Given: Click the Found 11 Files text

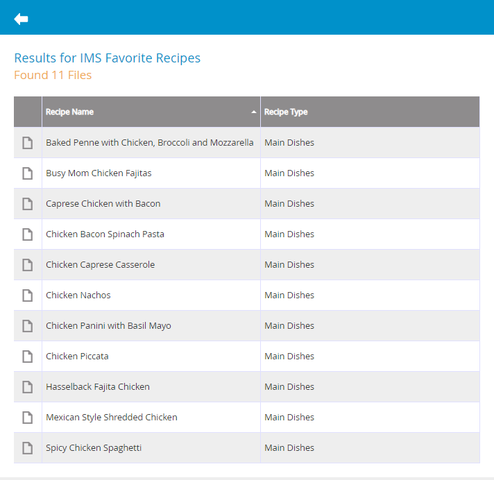Looking at the screenshot, I should coord(53,76).
